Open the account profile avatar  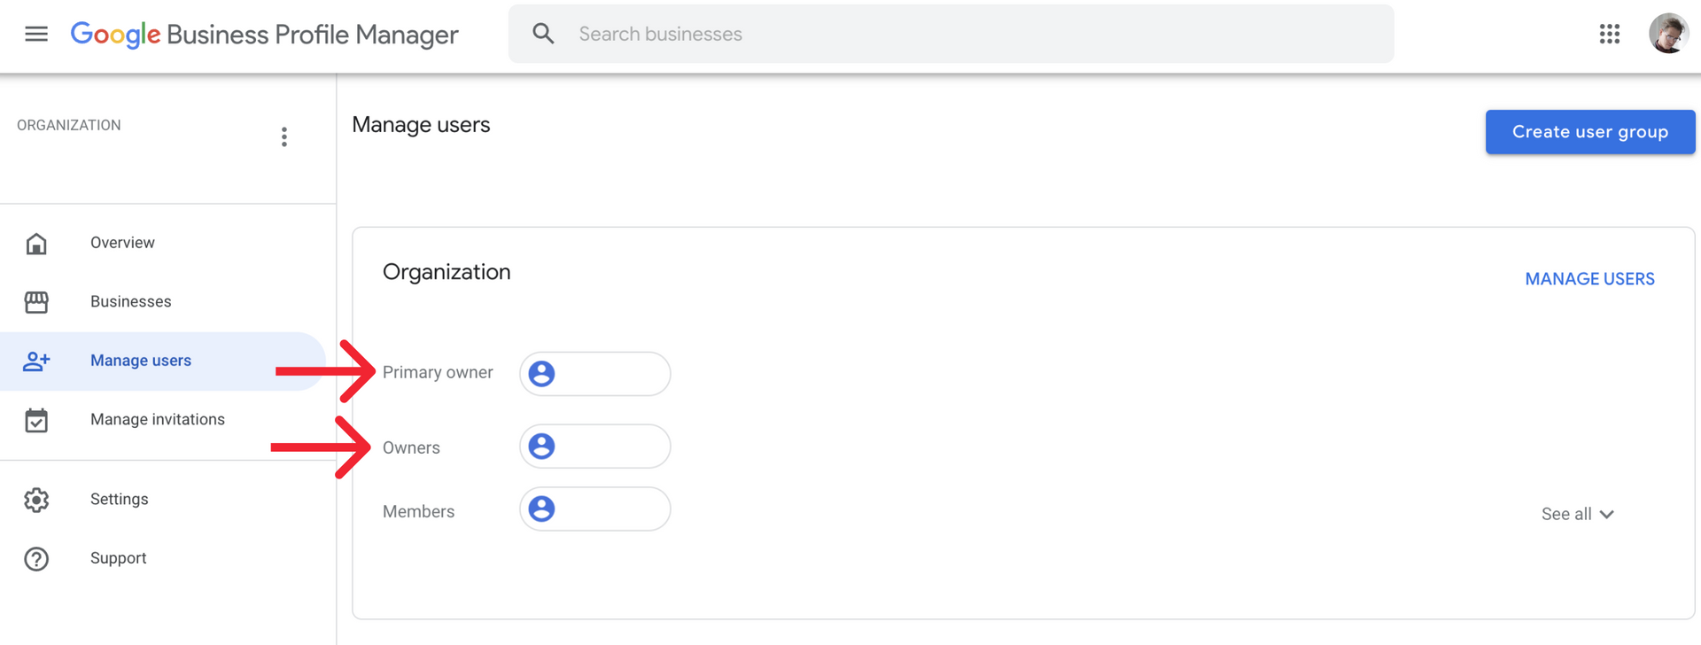tap(1668, 34)
